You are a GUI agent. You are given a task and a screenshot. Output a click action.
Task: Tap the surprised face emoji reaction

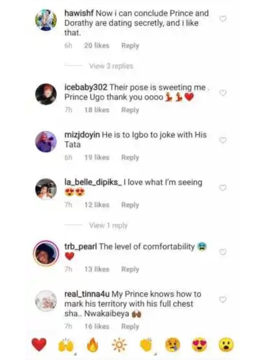[x=226, y=345]
